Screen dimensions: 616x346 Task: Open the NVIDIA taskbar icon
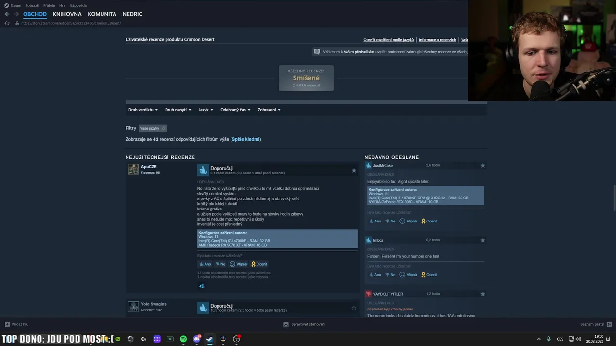click(x=117, y=339)
